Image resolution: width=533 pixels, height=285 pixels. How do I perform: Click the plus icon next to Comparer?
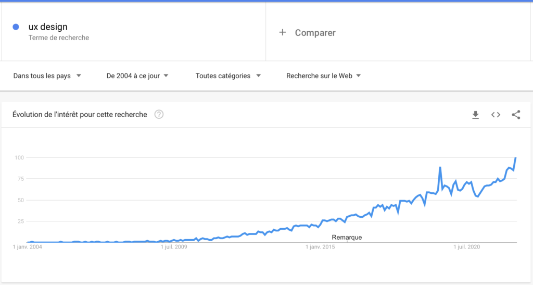click(x=283, y=32)
